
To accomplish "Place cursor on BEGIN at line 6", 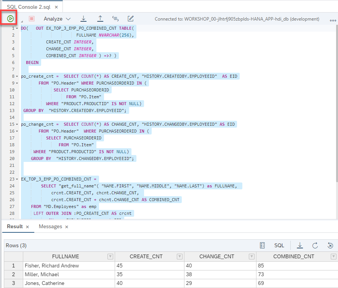I will click(x=32, y=62).
